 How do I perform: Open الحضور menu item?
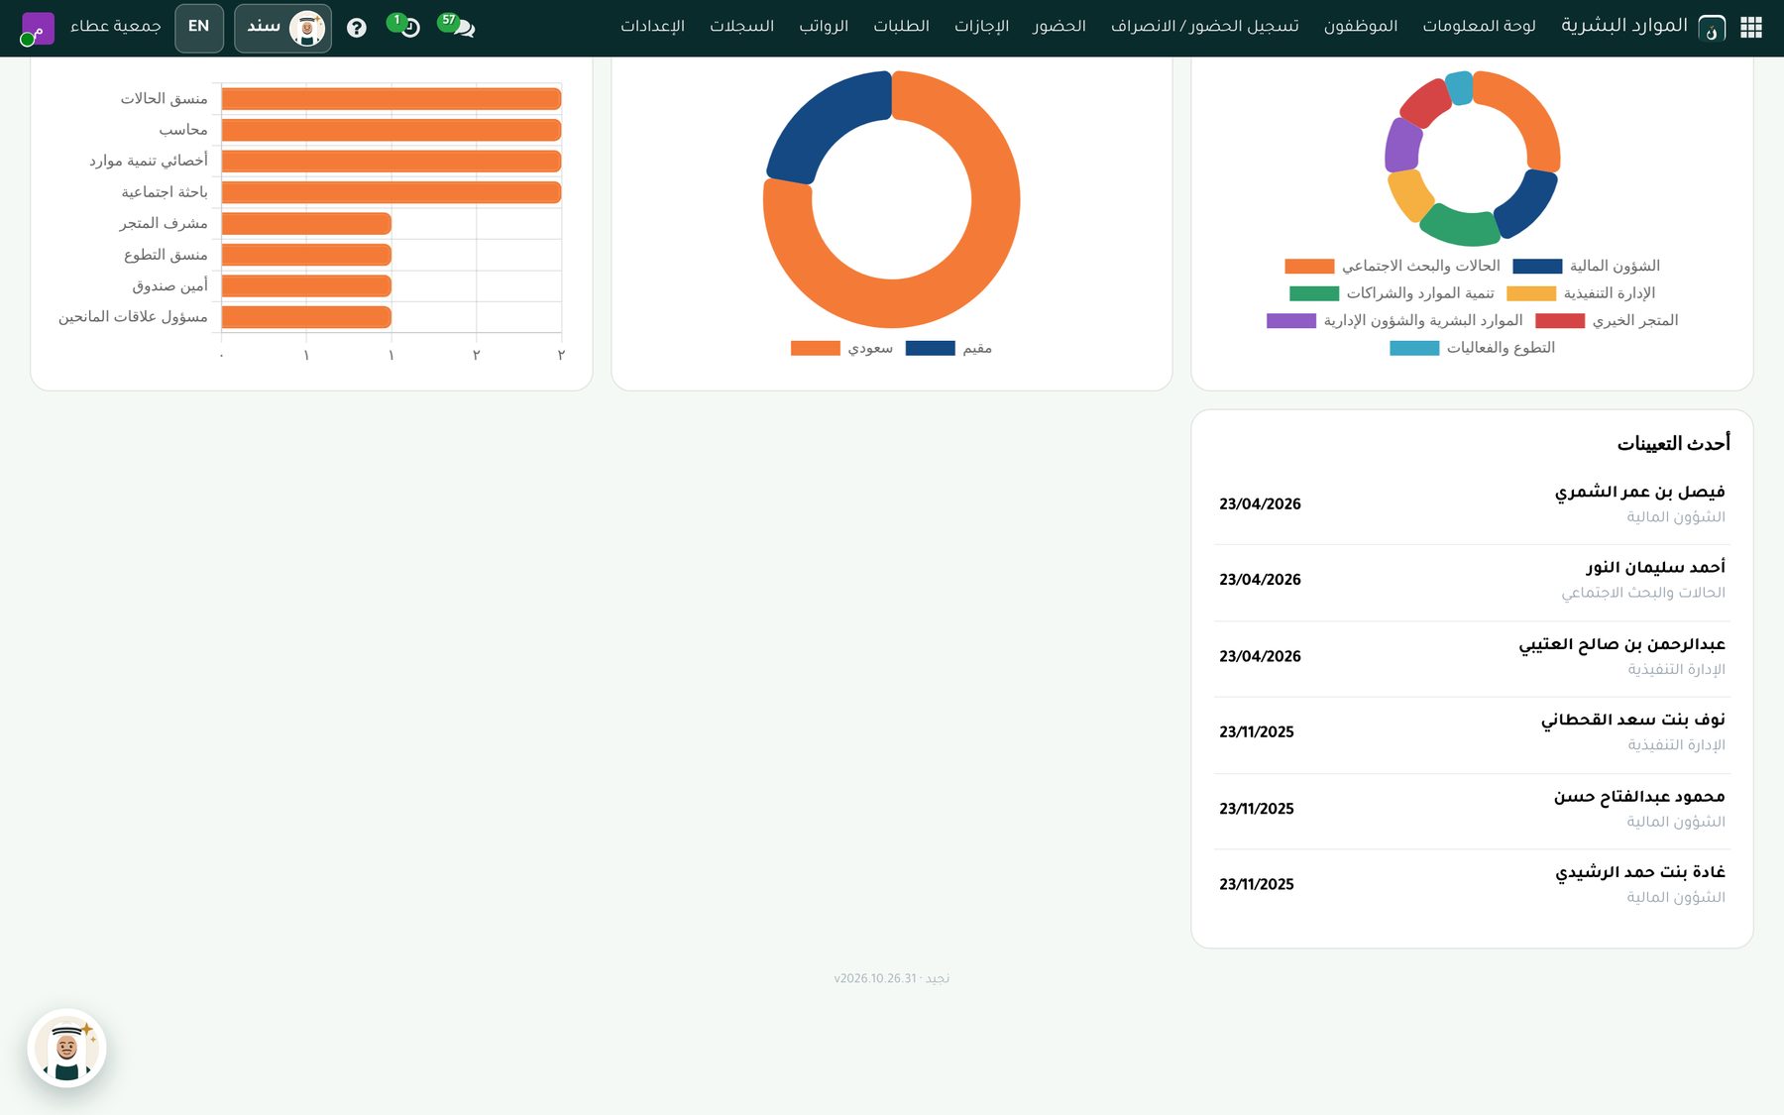1059,26
